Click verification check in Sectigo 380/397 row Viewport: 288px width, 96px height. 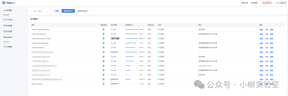[103, 39]
